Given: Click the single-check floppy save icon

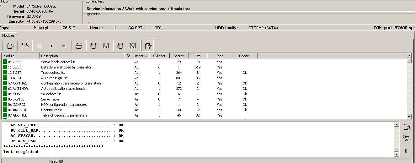Looking at the screenshot, I should click(x=106, y=46).
